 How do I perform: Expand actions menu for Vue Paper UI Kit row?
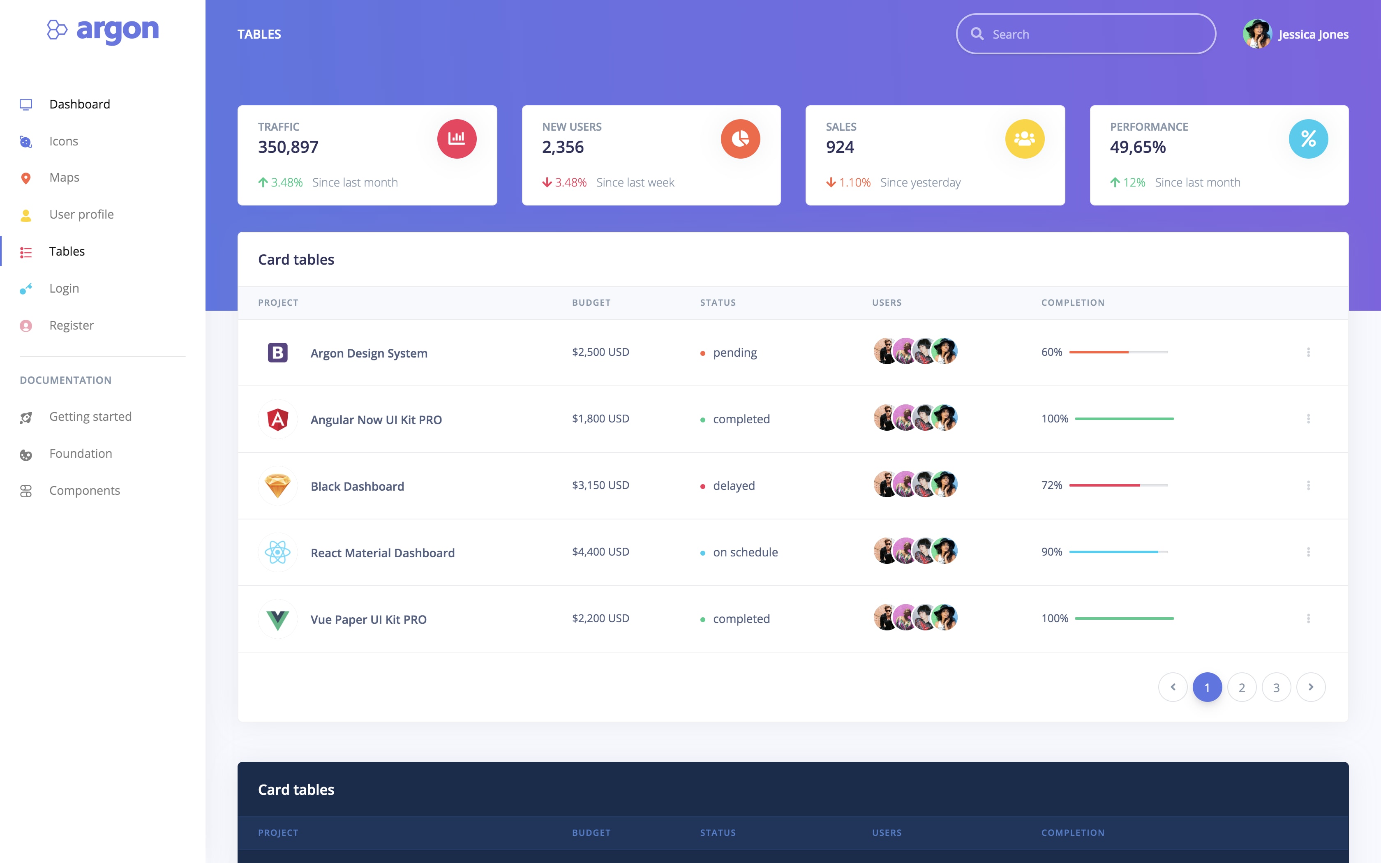(x=1308, y=618)
